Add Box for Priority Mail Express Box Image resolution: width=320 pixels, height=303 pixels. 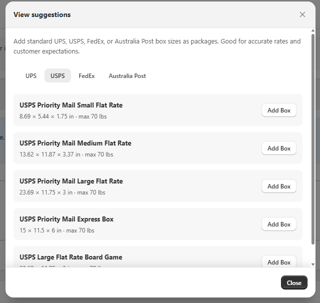click(x=278, y=224)
